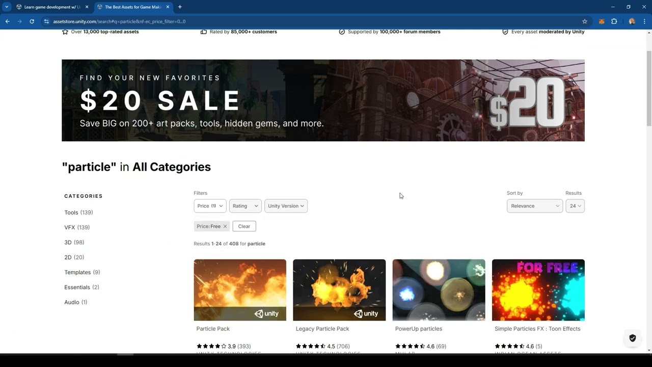652x367 pixels.
Task: Remove the Price: Free filter chip
Action: (225, 226)
